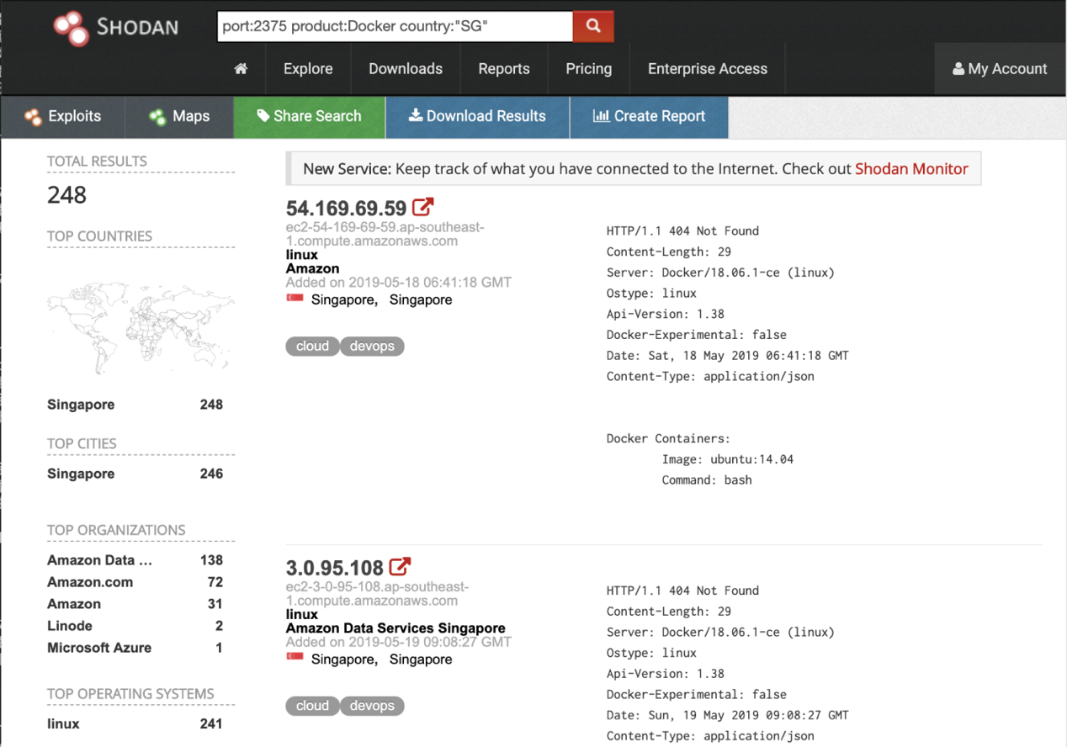This screenshot has width=1067, height=747.
Task: Go to the Pricing page
Action: click(588, 69)
